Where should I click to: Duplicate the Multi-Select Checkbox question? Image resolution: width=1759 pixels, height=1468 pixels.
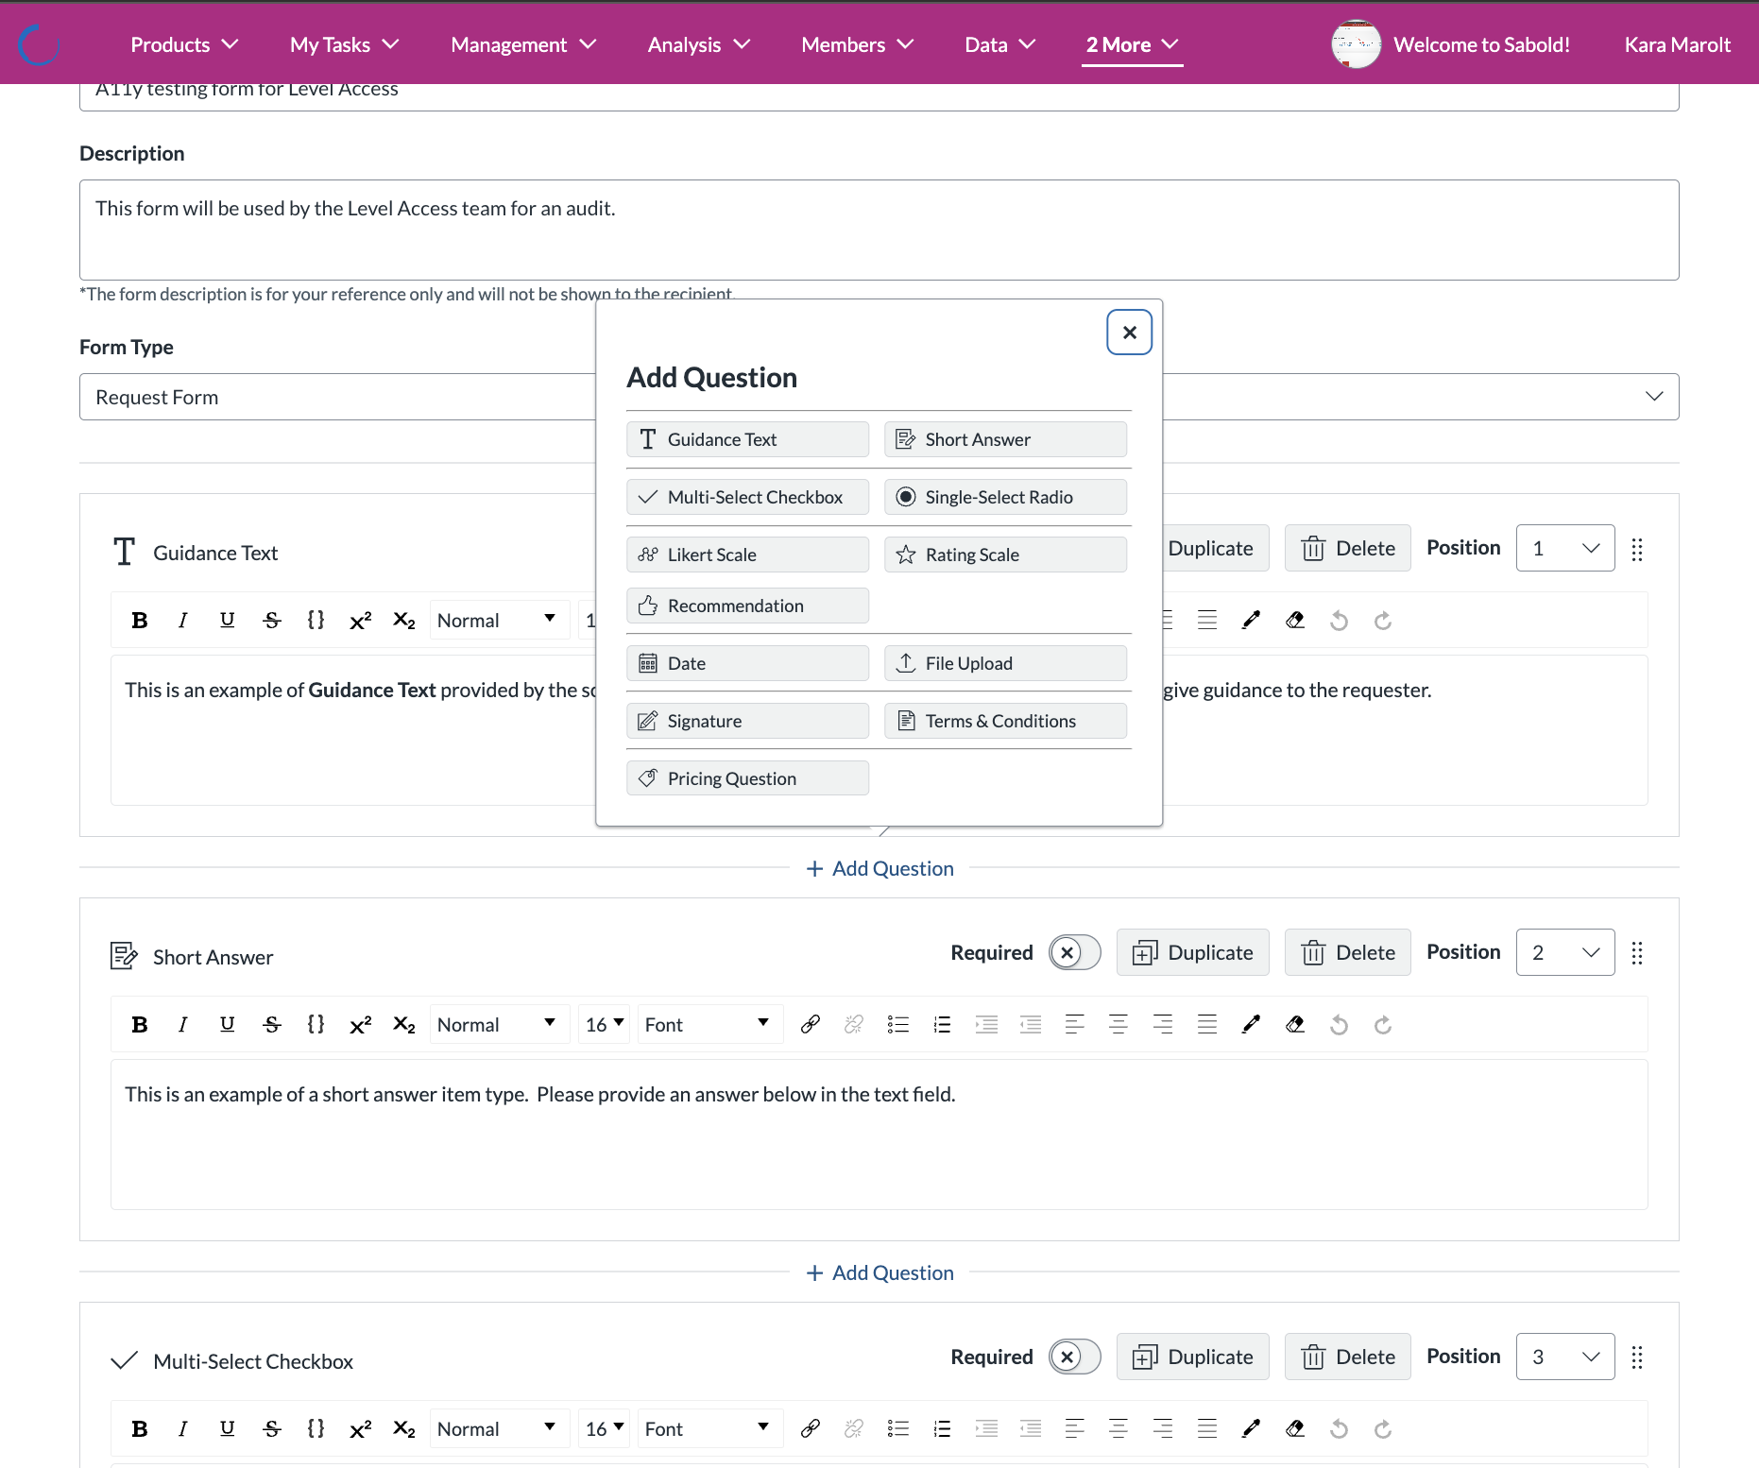click(x=1193, y=1357)
